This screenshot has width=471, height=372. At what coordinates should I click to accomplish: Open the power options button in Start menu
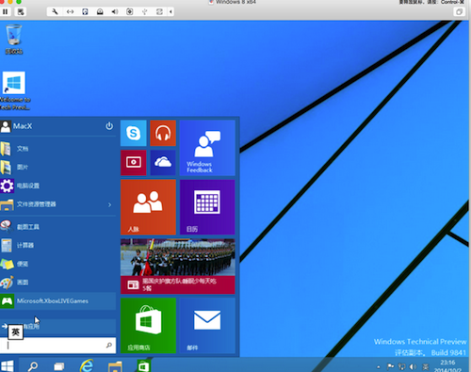(x=109, y=126)
